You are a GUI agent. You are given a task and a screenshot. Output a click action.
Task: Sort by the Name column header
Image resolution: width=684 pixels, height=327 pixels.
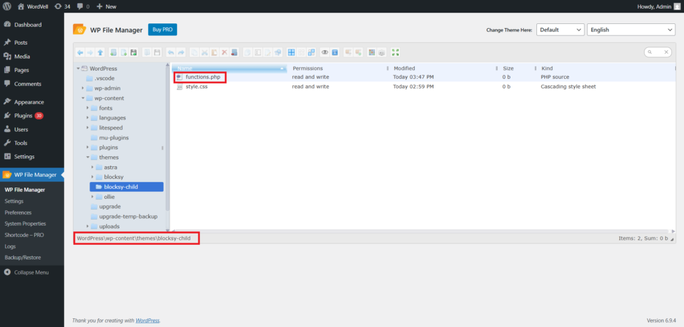point(230,69)
